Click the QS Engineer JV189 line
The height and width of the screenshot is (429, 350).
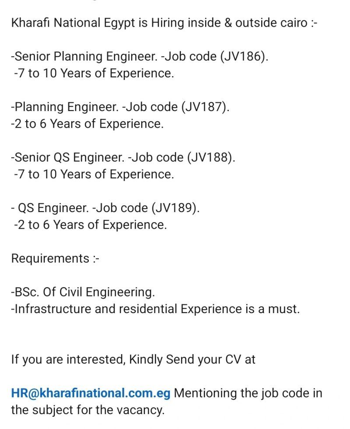pyautogui.click(x=105, y=208)
